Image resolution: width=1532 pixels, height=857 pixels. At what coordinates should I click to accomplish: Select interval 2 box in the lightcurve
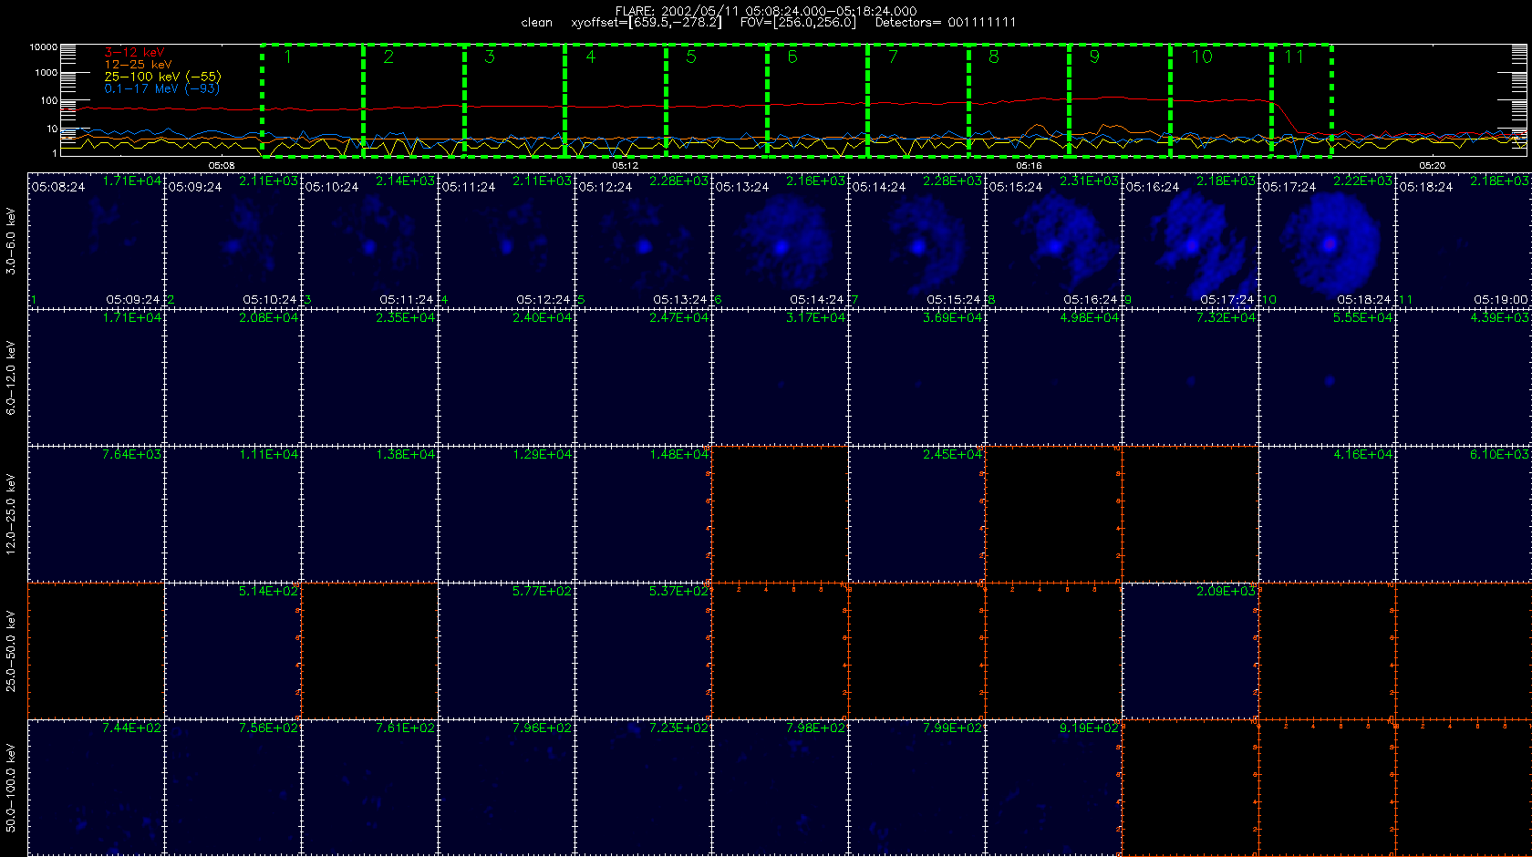click(x=414, y=100)
